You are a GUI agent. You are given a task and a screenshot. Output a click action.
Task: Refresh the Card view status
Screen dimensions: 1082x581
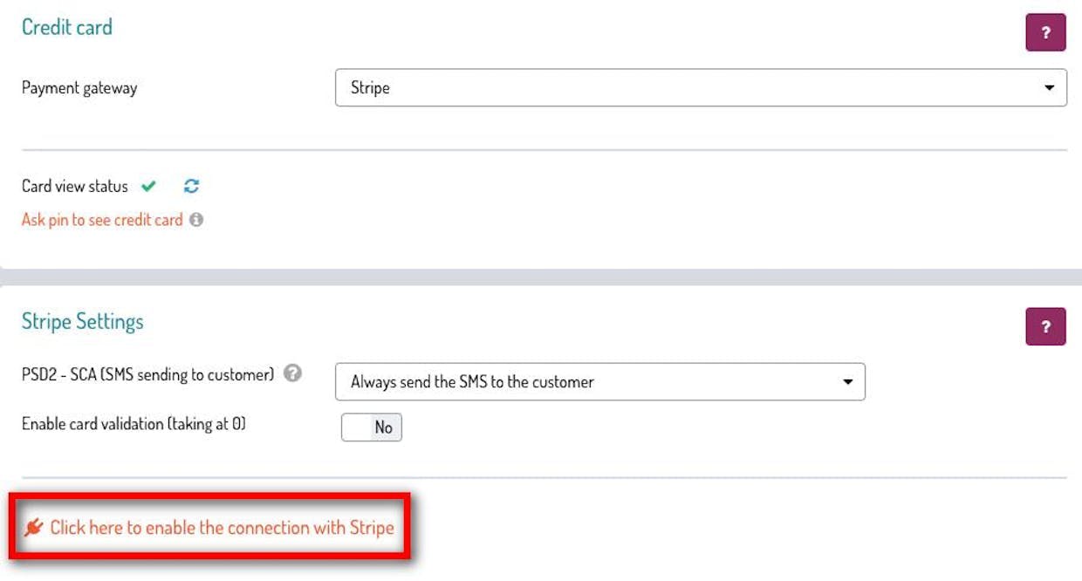(x=192, y=186)
